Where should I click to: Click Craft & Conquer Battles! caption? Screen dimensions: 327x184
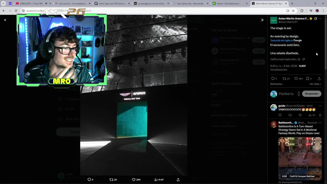click(302, 176)
